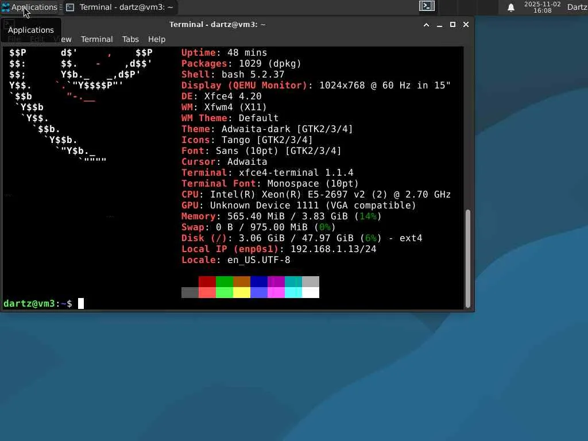
Task: Click the CPU Intel Xeon E5-2697 line
Action: pos(316,194)
